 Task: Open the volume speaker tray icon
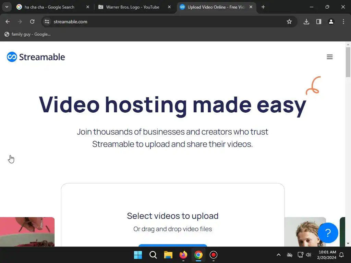308,255
